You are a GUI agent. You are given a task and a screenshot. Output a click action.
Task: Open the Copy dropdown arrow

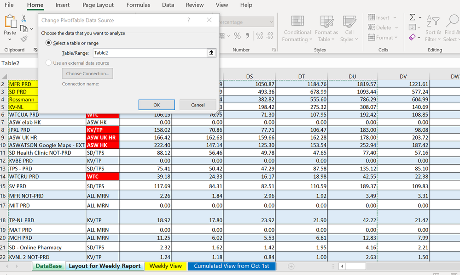(x=31, y=29)
